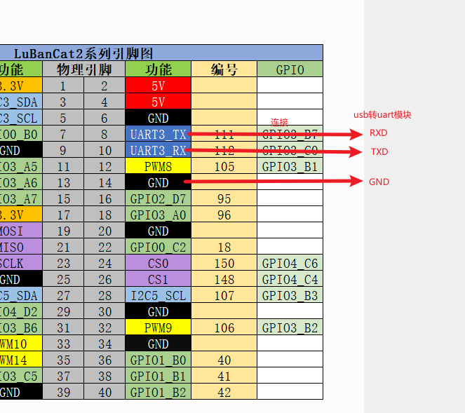The height and width of the screenshot is (413, 465).
Task: Click number 18 in 编号 column
Action: pyautogui.click(x=224, y=247)
